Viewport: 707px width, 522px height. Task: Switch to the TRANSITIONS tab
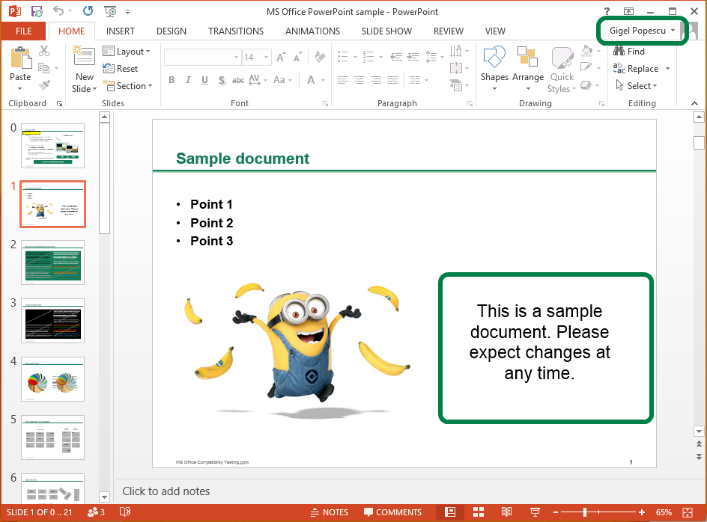tap(236, 31)
